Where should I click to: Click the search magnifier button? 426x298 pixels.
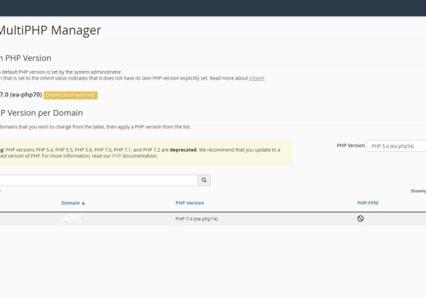tap(204, 180)
